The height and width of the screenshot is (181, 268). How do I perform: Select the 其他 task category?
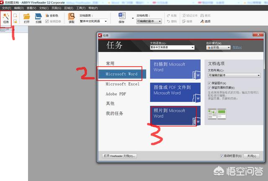(110, 103)
